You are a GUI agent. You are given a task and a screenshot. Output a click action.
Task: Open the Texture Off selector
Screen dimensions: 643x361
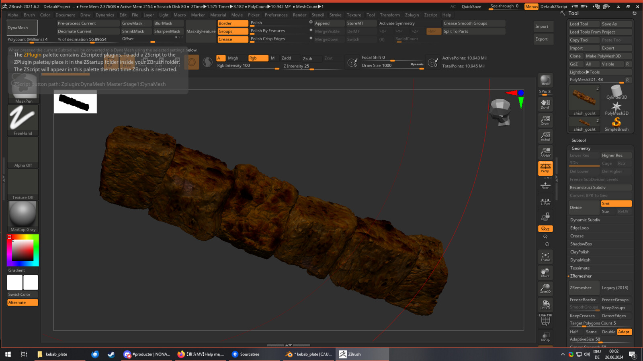pyautogui.click(x=23, y=185)
